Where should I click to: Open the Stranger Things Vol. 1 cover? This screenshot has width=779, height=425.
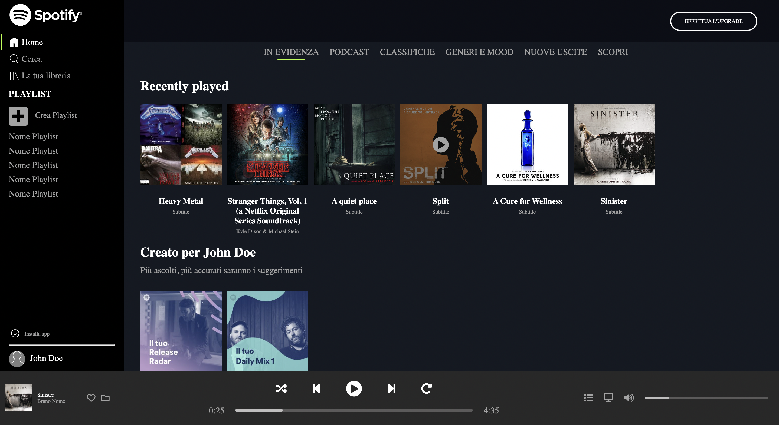268,145
